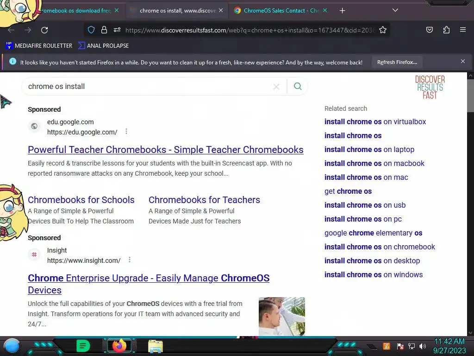Image resolution: width=474 pixels, height=356 pixels.
Task: Open a new tab with plus button
Action: (342, 11)
